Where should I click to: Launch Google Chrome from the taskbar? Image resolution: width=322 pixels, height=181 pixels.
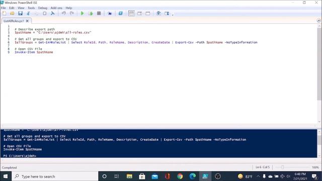(x=180, y=176)
